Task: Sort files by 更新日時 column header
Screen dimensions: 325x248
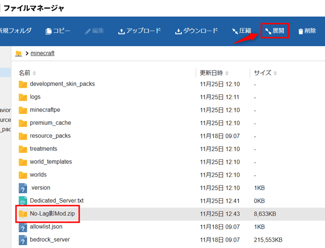Action: point(211,73)
